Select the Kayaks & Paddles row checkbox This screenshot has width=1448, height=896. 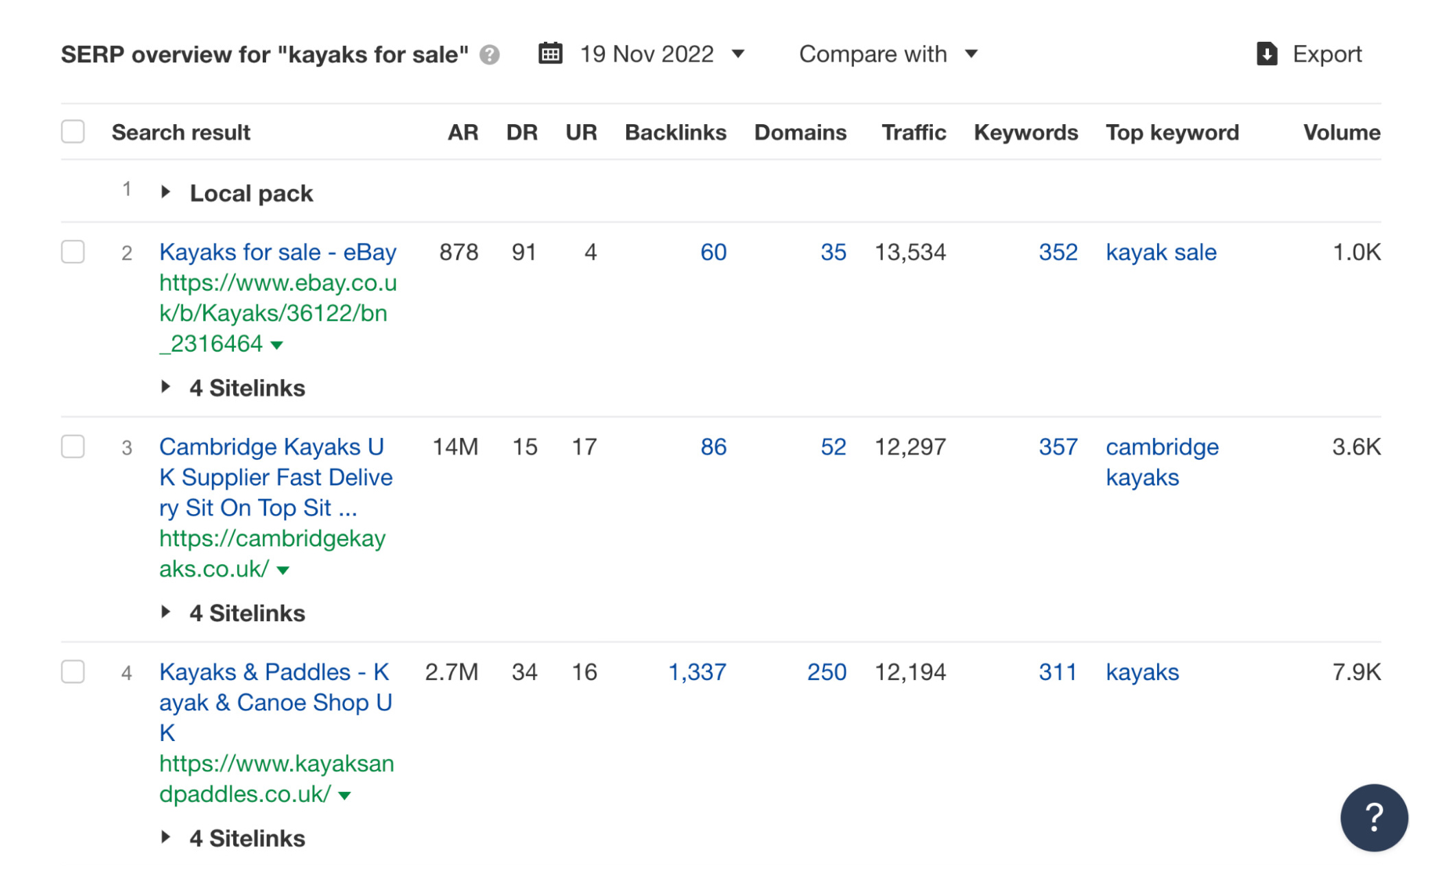(x=73, y=672)
